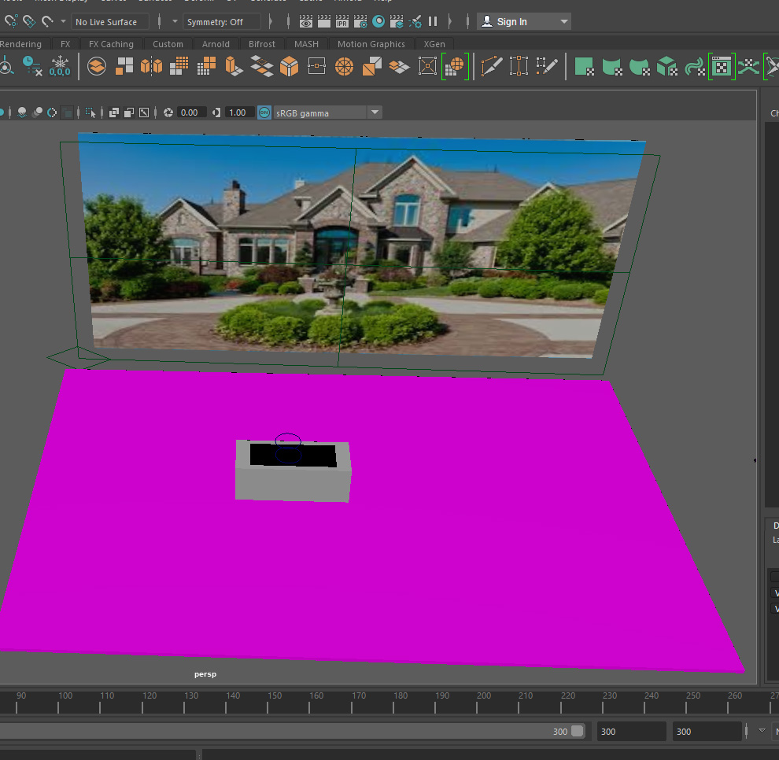The width and height of the screenshot is (779, 760).
Task: Click the planar UV mapping green icon
Action: [x=584, y=66]
